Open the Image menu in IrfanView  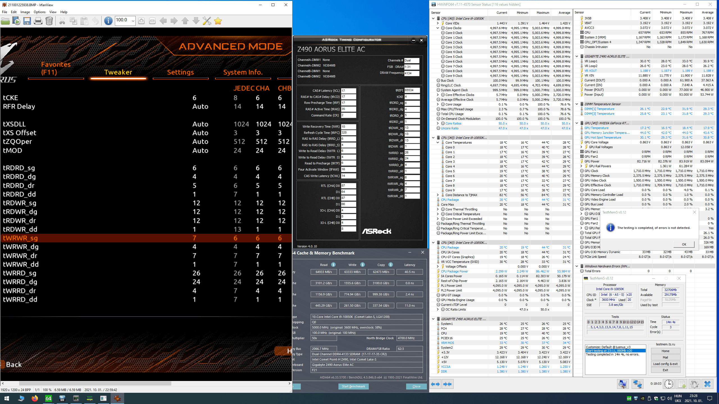[25, 12]
